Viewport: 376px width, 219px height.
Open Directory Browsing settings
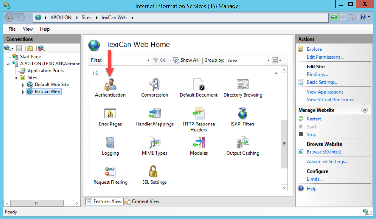click(x=243, y=84)
